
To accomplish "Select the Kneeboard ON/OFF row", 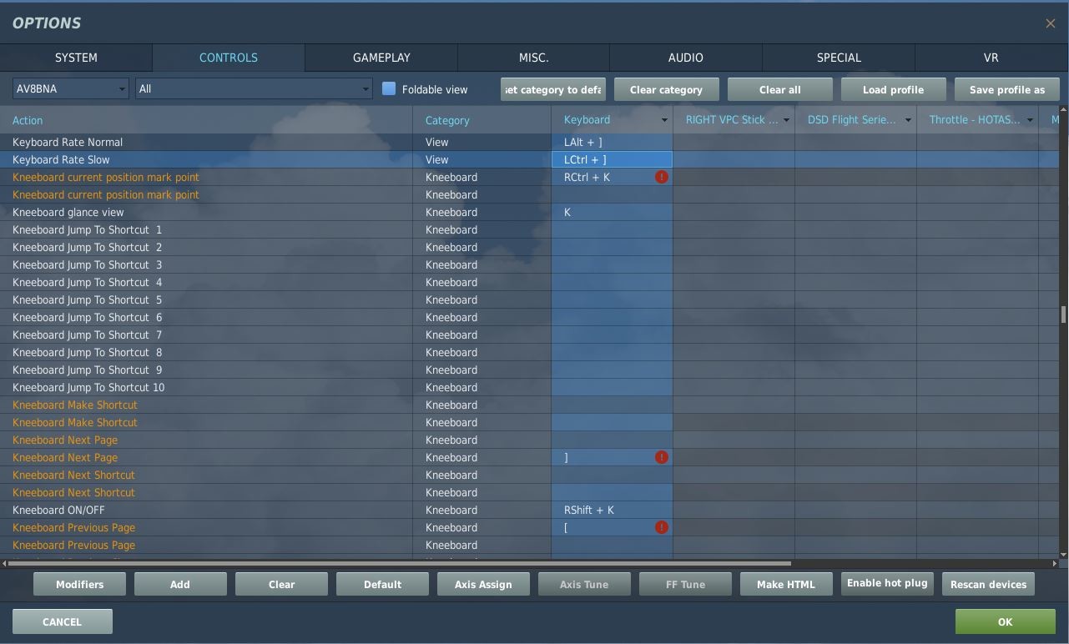I will point(529,510).
